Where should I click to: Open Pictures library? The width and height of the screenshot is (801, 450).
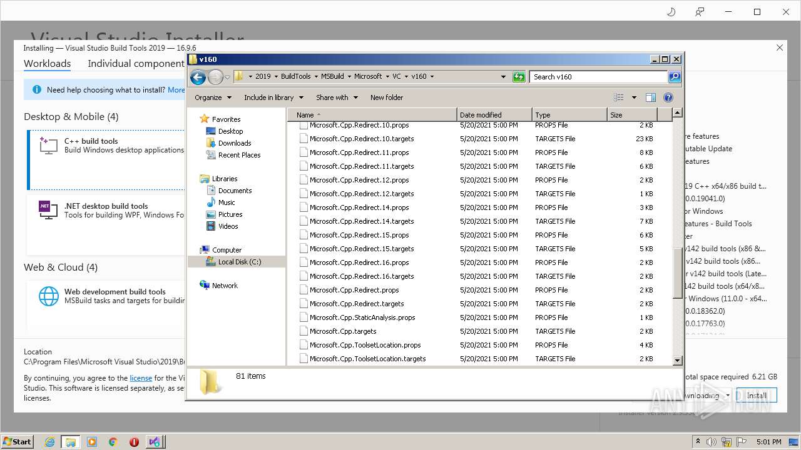(x=230, y=214)
